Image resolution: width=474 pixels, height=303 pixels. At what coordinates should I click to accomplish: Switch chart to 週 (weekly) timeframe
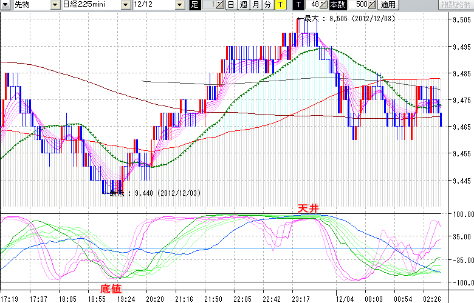click(242, 5)
